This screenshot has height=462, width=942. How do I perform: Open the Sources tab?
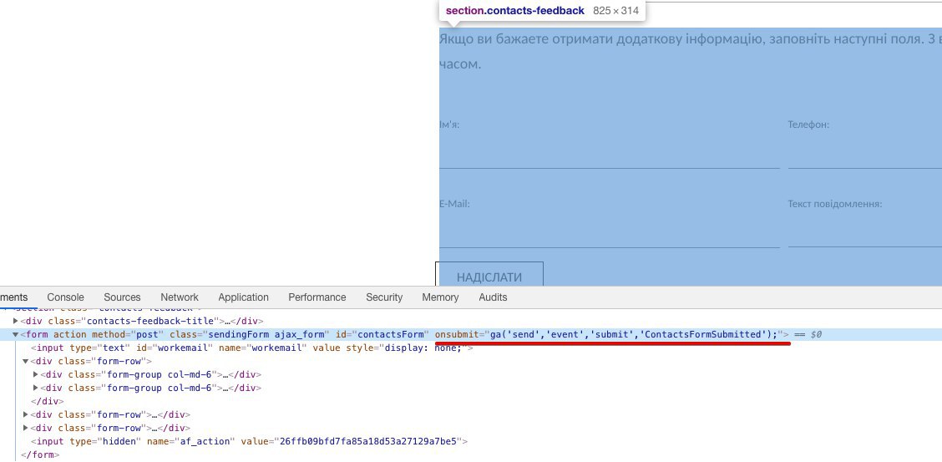point(122,297)
